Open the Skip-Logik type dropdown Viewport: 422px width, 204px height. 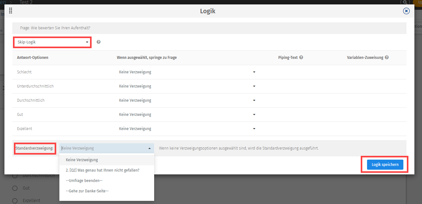[x=52, y=42]
